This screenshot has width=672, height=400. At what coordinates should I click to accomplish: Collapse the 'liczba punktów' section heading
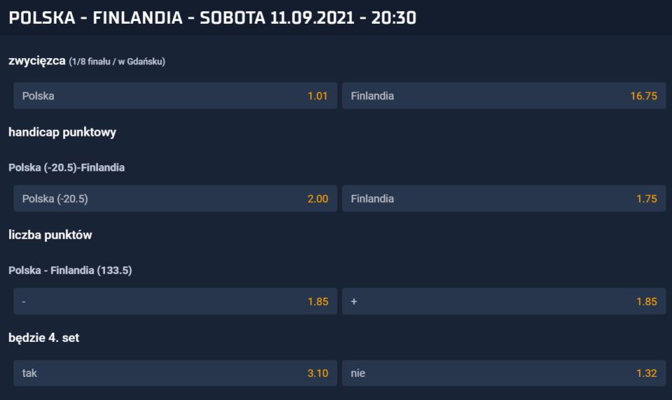(x=50, y=235)
